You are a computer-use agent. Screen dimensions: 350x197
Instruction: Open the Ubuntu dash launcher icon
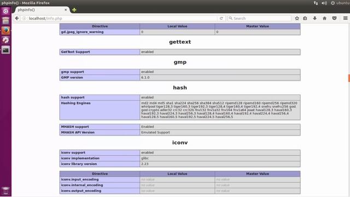pos(5,11)
